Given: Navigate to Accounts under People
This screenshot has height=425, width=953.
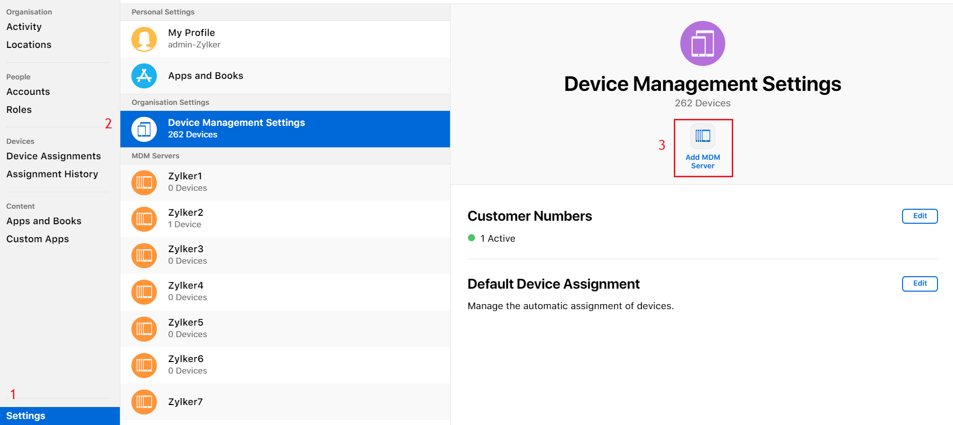Looking at the screenshot, I should point(28,92).
